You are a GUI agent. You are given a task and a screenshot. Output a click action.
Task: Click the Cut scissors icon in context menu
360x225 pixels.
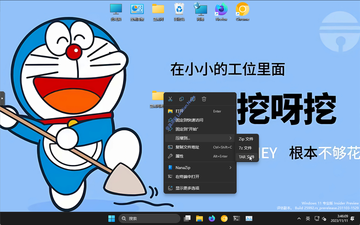tap(170, 99)
